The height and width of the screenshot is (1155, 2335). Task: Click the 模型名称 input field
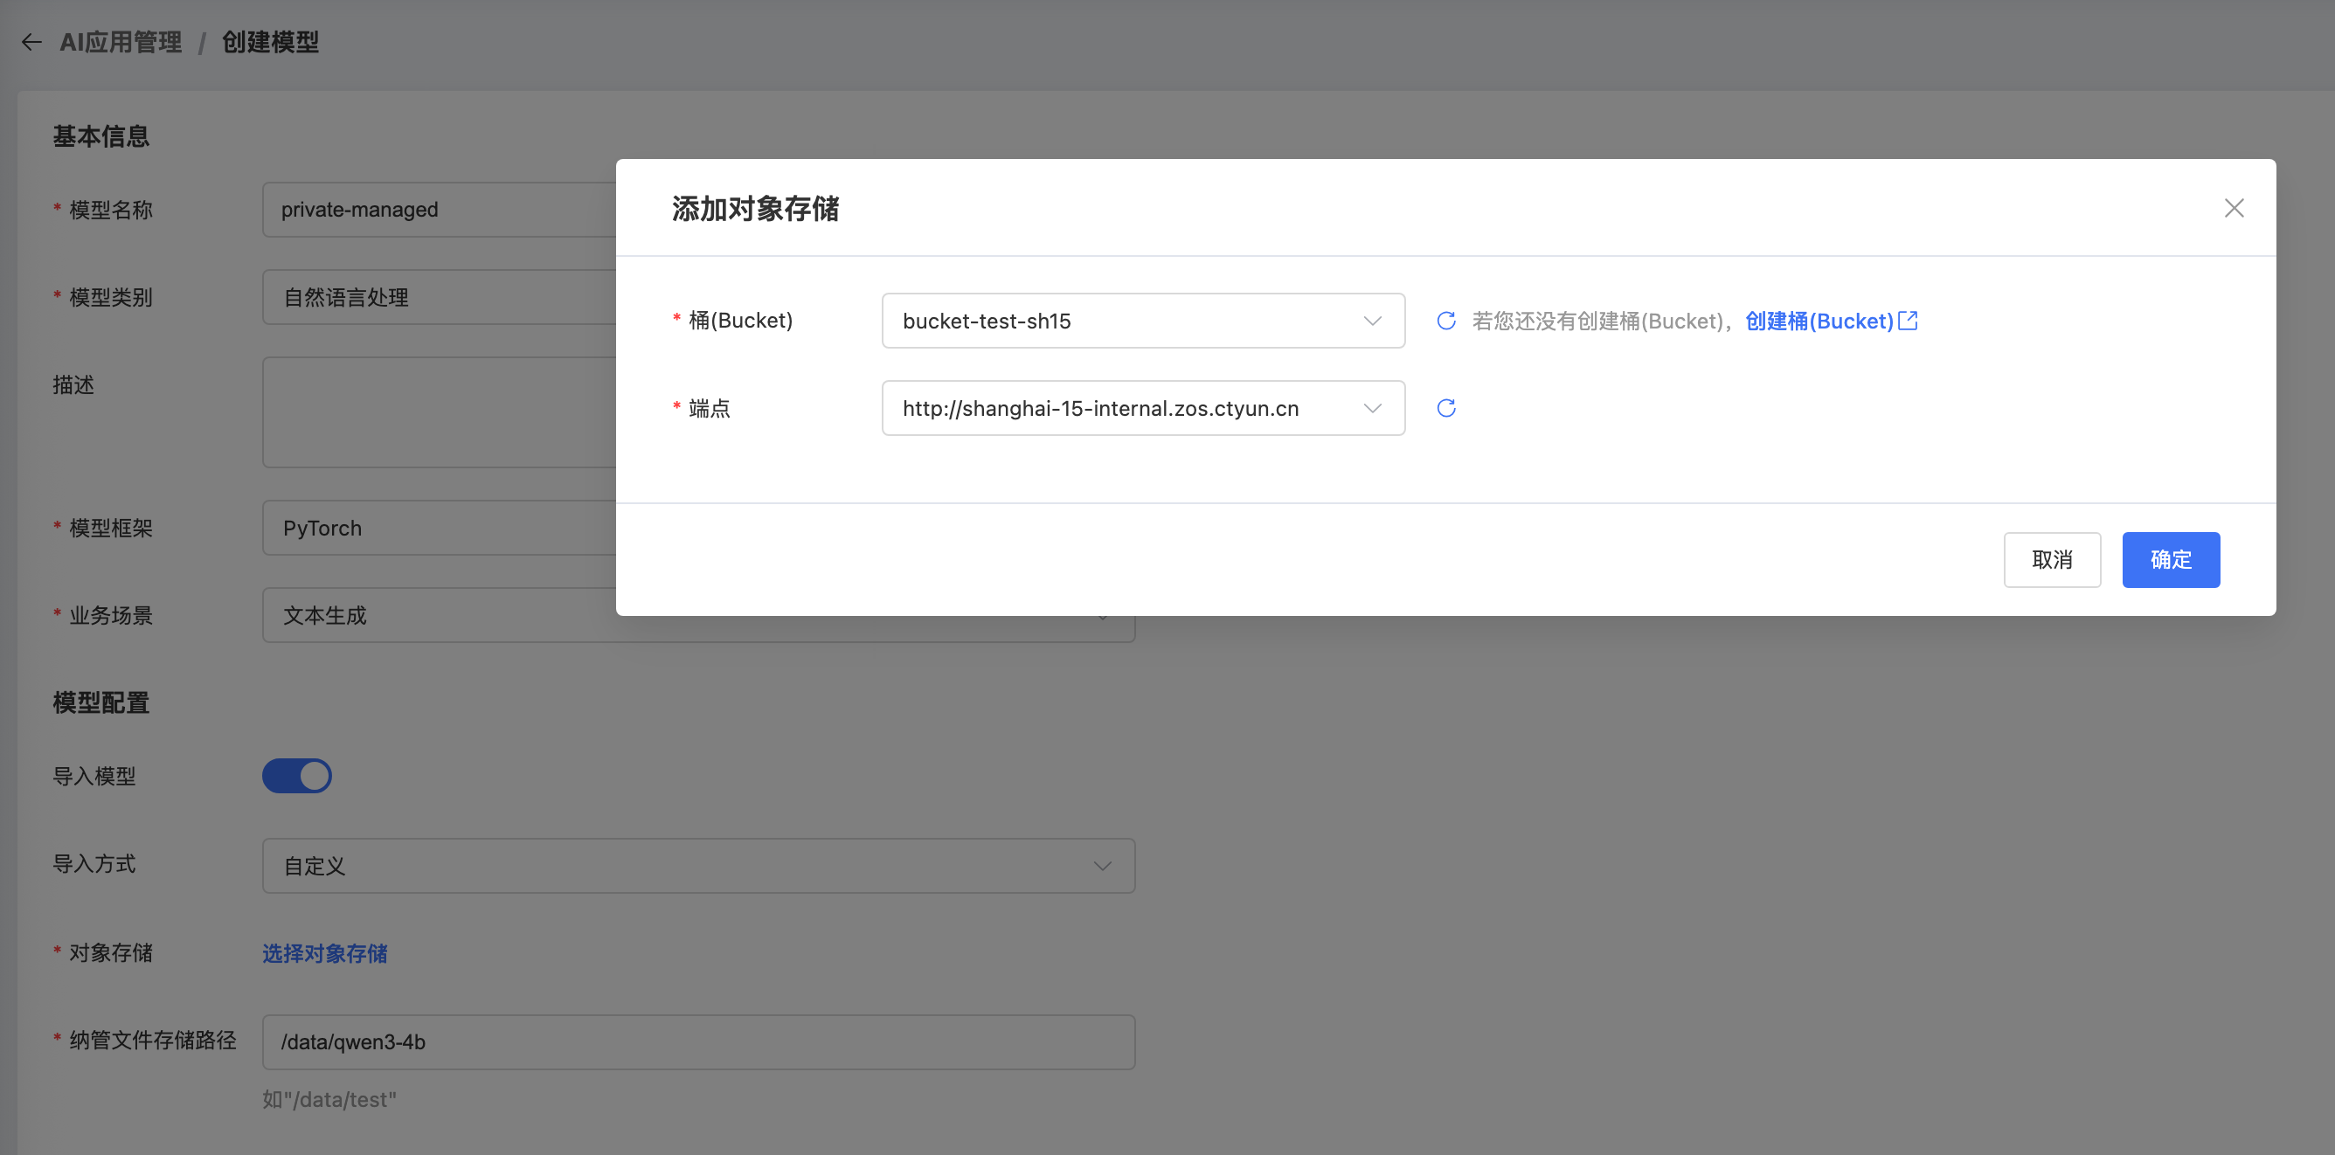pyautogui.click(x=440, y=210)
